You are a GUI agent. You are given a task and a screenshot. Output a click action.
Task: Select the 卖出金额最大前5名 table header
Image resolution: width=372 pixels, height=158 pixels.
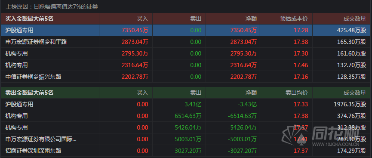[x=29, y=93]
